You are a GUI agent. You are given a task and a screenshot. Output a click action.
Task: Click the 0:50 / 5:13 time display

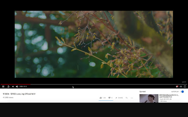click(23, 87)
